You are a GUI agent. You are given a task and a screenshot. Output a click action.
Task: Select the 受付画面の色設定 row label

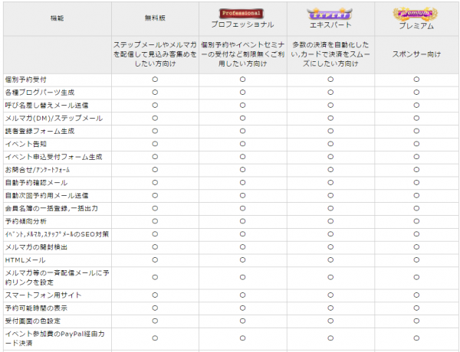coord(33,321)
